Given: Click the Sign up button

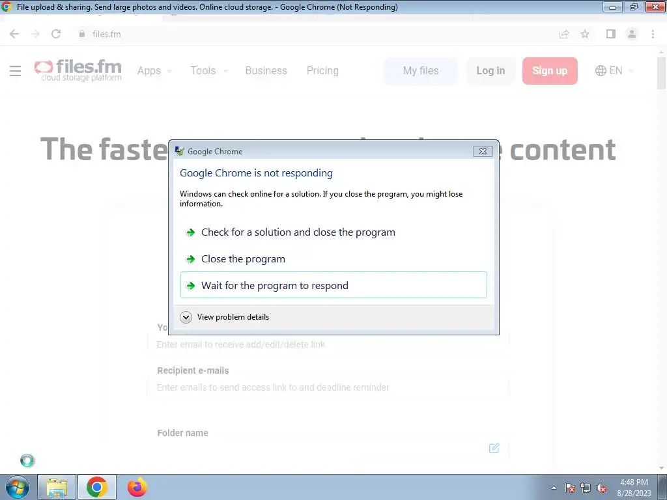Looking at the screenshot, I should 550,70.
